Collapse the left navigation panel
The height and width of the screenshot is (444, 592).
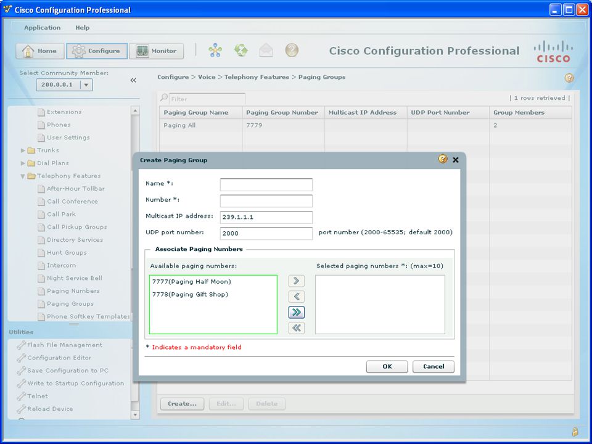(x=133, y=80)
